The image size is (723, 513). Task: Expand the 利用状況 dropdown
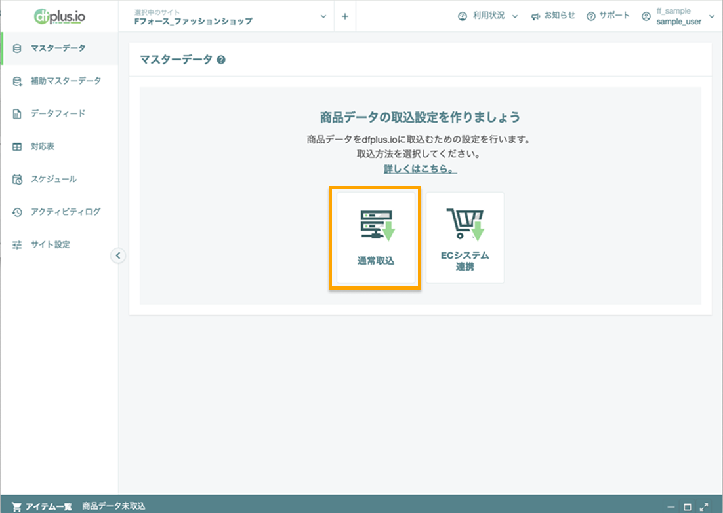(x=485, y=15)
